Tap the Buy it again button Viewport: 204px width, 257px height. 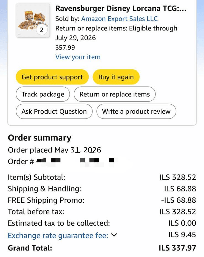click(x=116, y=77)
